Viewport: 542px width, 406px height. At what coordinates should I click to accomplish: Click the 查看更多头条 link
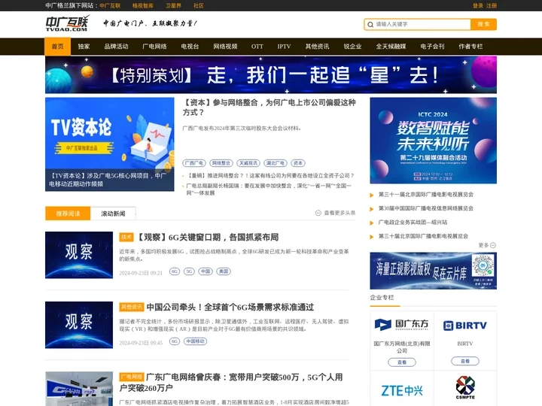(340, 213)
